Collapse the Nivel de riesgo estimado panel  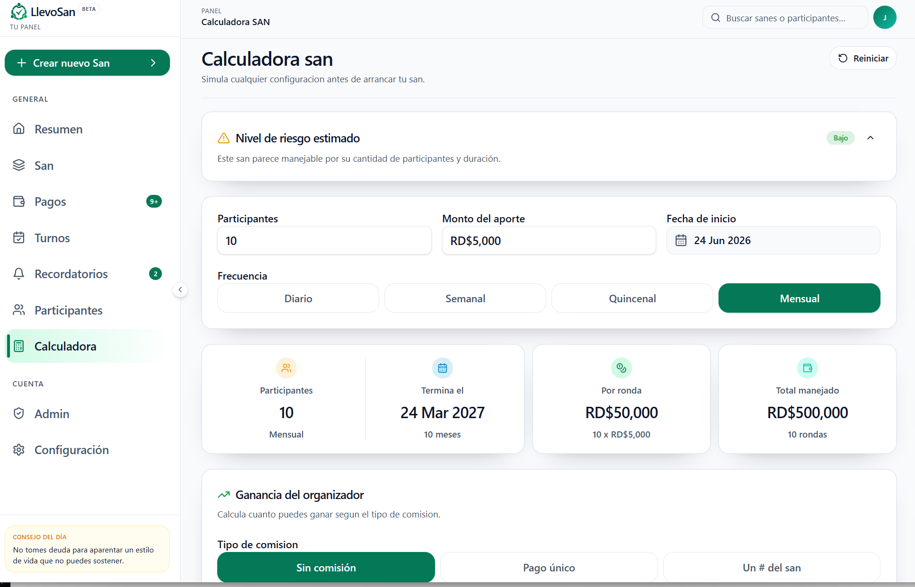click(871, 138)
